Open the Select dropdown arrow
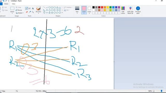The image size is (166, 93). (x=12, y=13)
